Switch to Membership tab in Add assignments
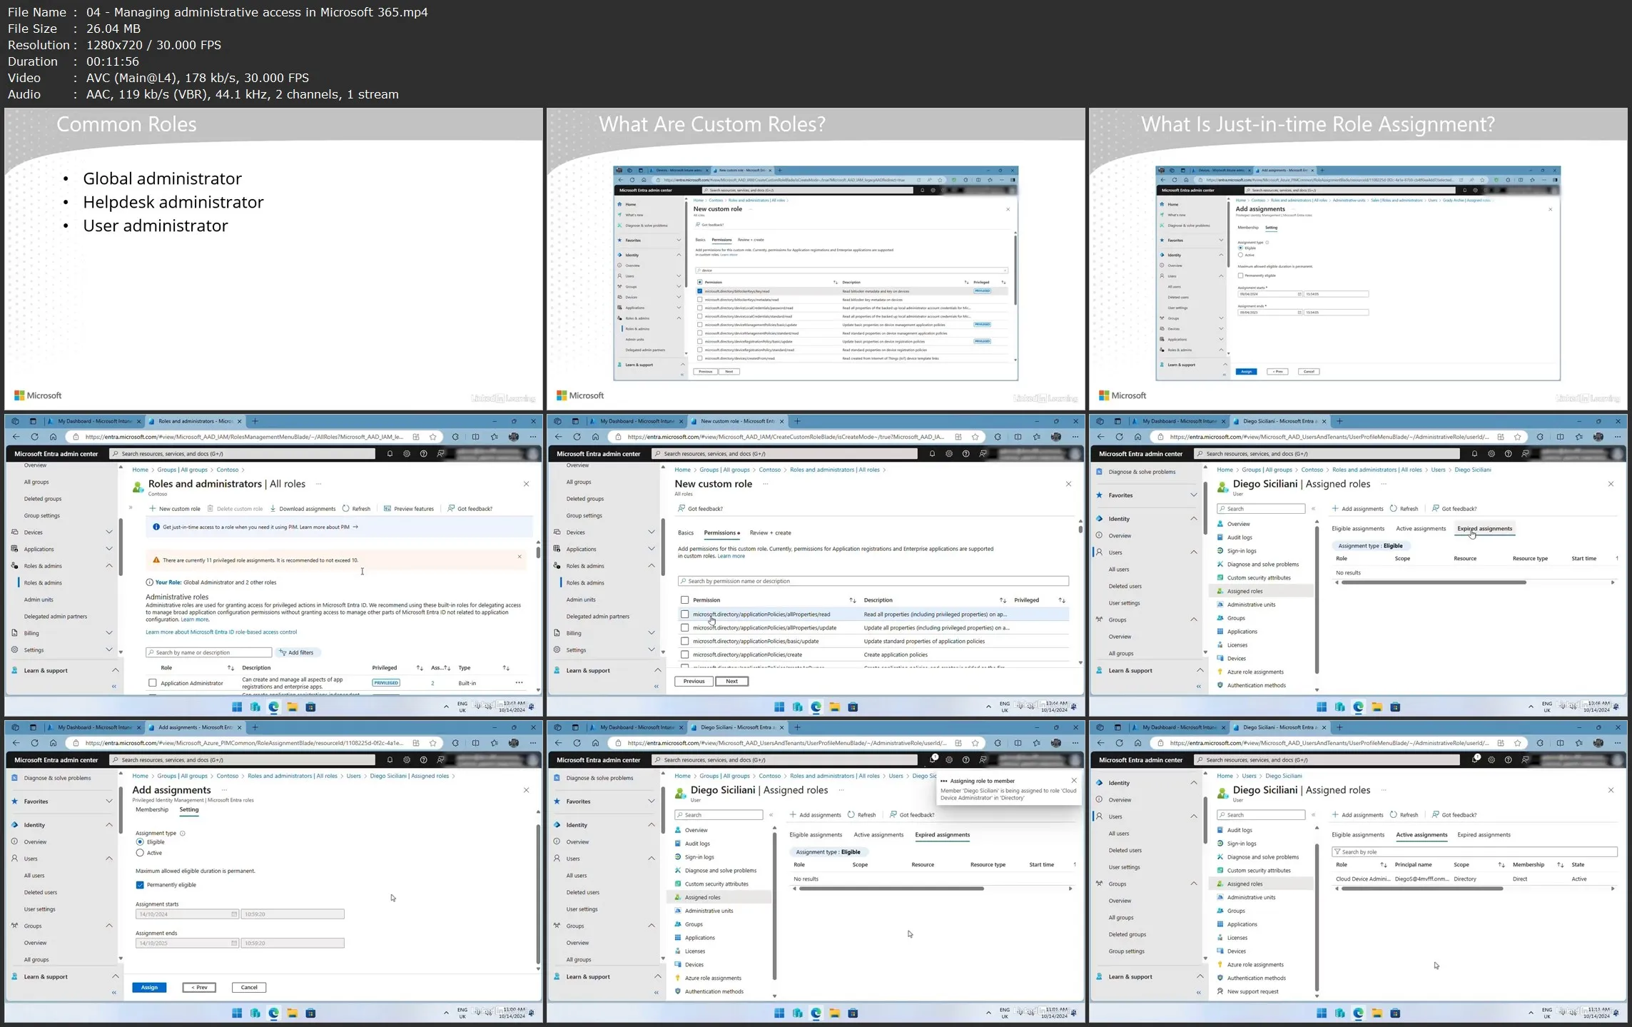 coord(152,809)
